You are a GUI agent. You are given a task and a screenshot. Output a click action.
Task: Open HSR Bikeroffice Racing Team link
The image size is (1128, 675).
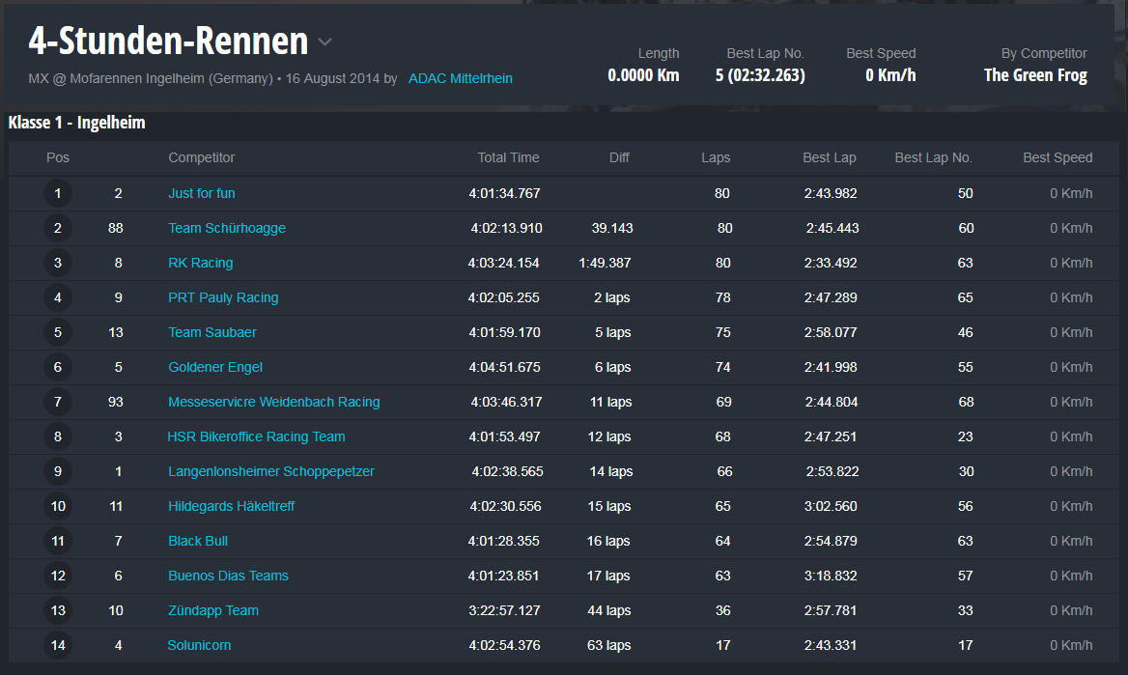[x=256, y=436]
